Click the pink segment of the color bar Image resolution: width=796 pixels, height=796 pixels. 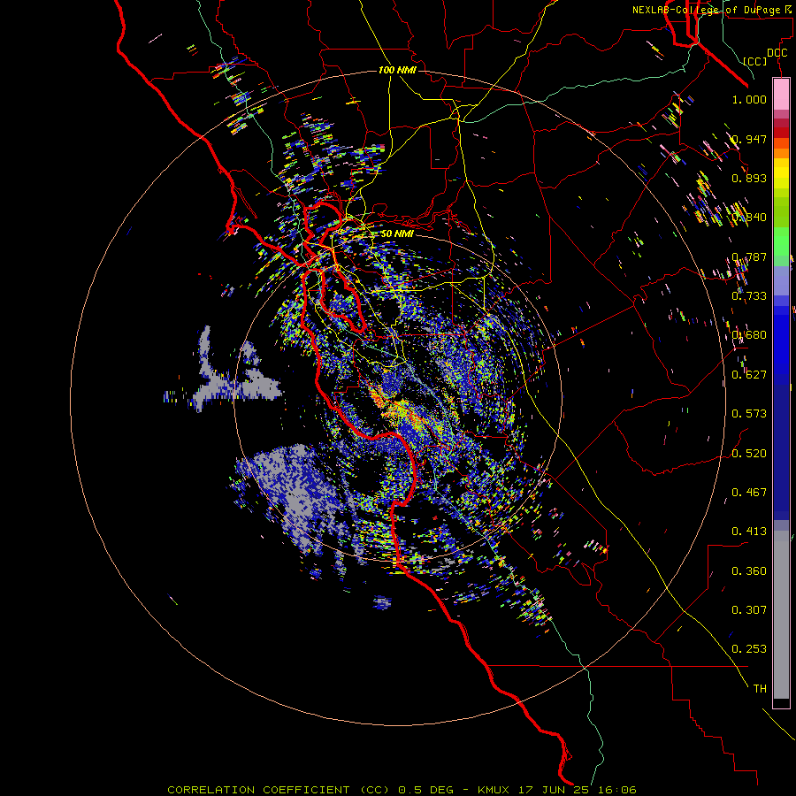click(781, 95)
